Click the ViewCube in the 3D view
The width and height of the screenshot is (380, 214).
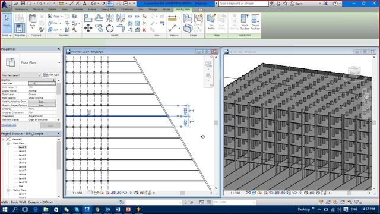click(x=354, y=72)
